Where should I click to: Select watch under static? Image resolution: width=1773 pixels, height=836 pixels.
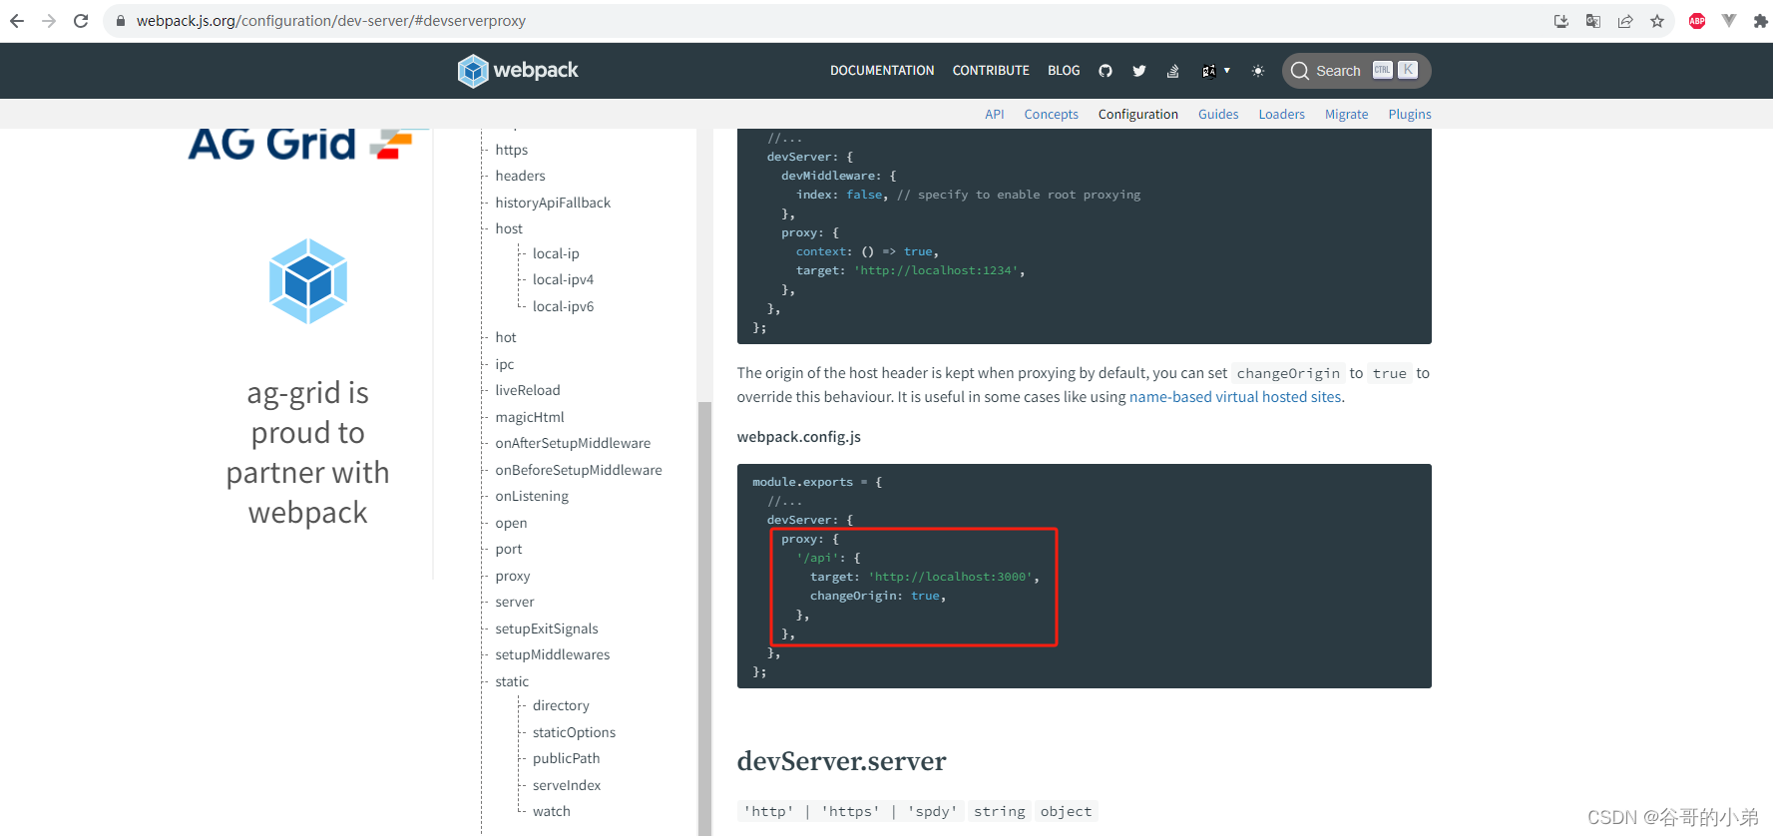point(552,811)
